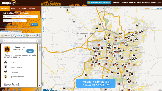Click the Mapcity Life promo banner
162x91 pixels.
96,83
